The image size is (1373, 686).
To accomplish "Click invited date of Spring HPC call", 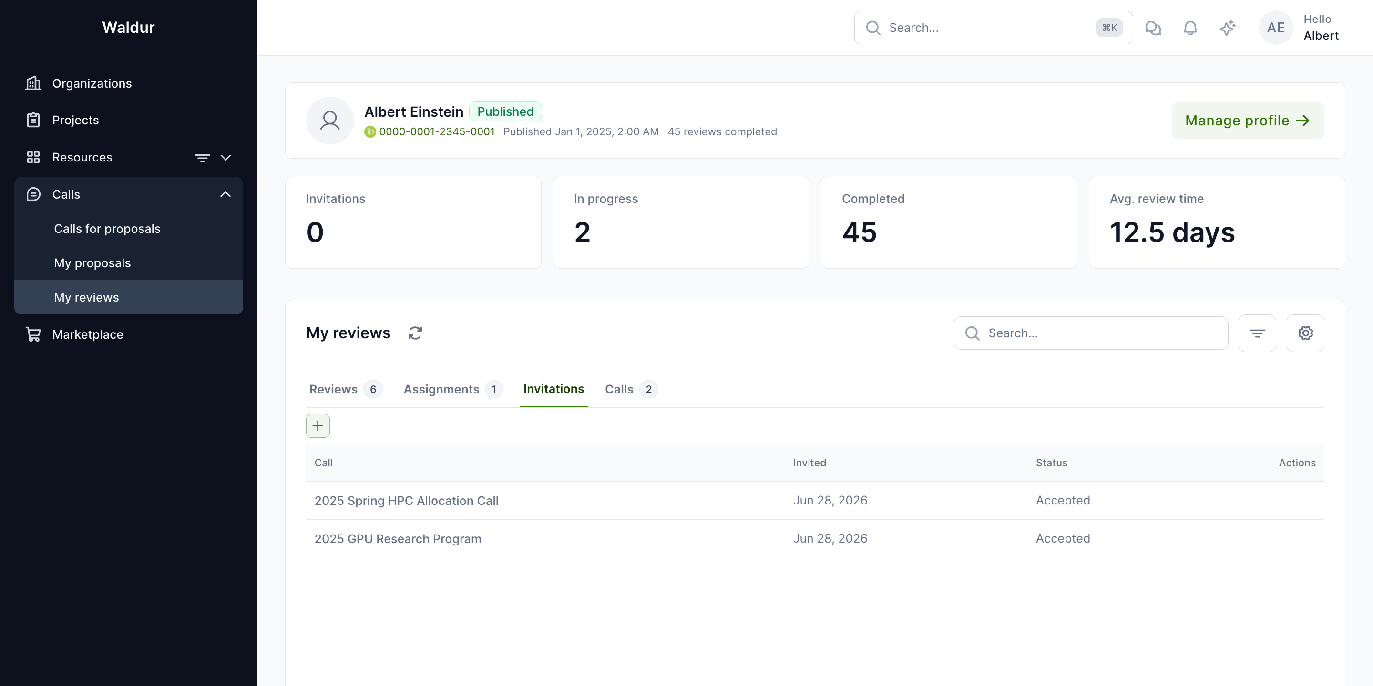I will click(830, 501).
